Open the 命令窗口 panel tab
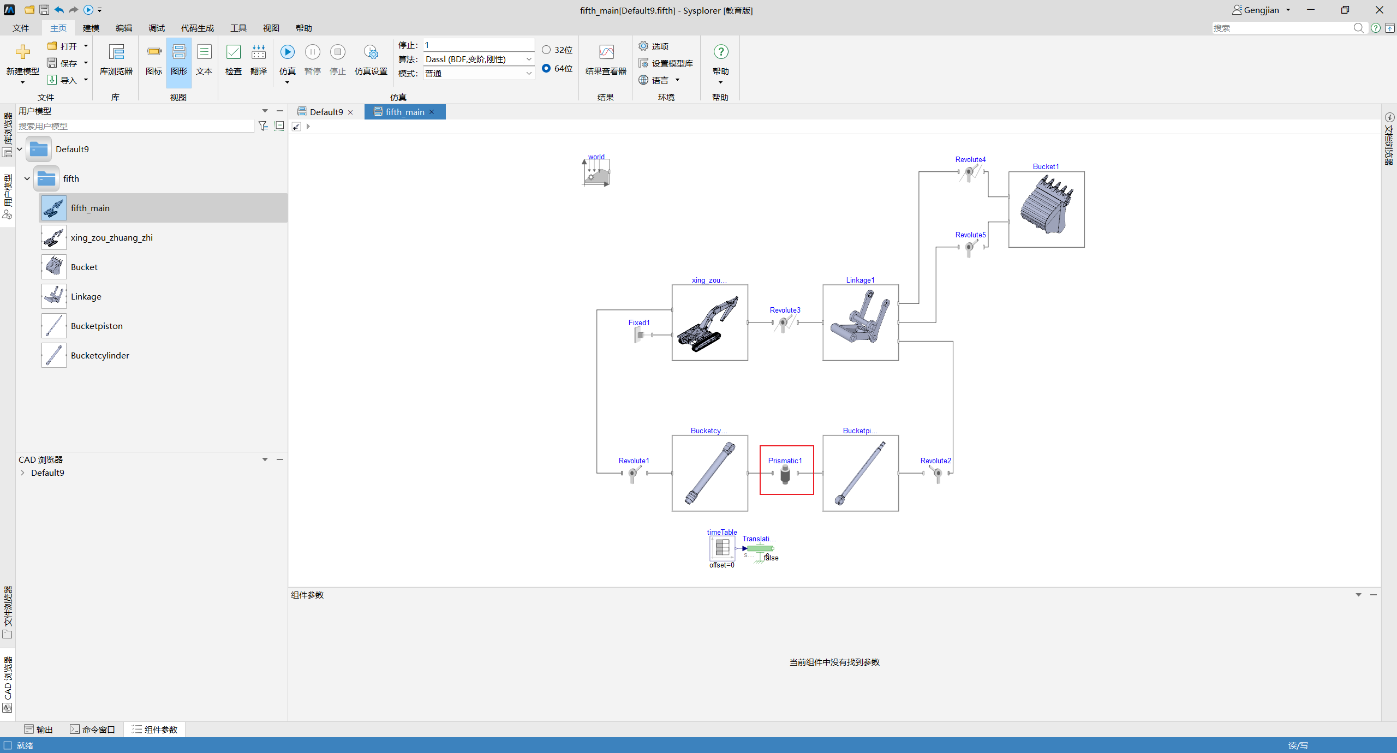 click(x=93, y=730)
